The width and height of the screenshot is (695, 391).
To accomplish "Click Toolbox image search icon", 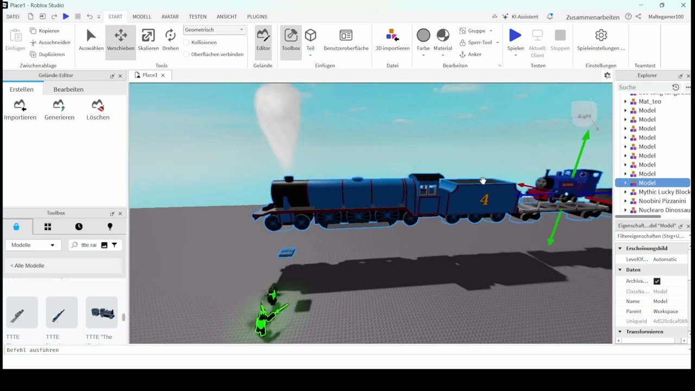I will [104, 245].
